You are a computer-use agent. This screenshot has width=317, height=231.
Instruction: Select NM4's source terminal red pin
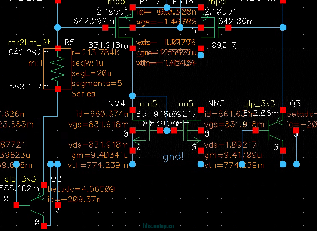[x=133, y=151]
